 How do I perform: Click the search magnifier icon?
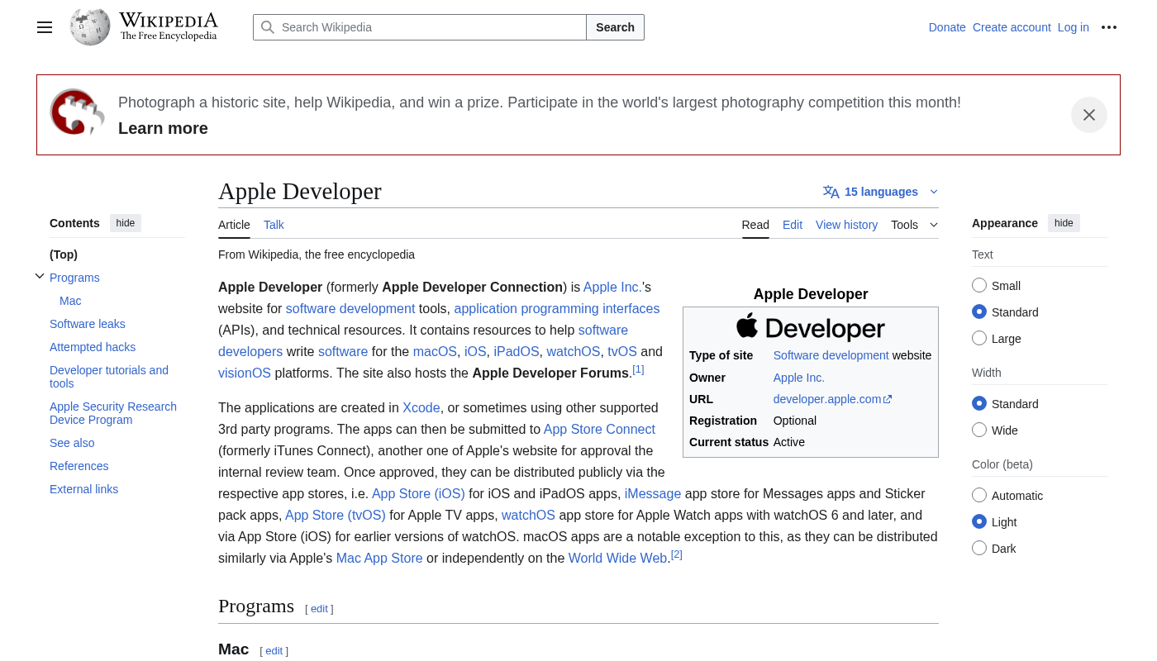coord(268,27)
